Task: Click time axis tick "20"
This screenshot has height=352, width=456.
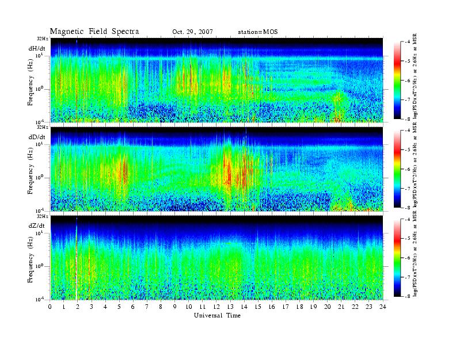Action: tap(328, 307)
